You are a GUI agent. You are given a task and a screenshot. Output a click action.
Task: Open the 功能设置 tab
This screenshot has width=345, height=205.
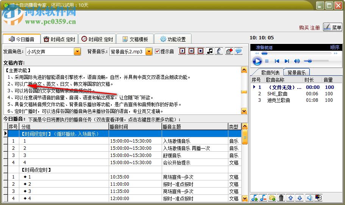(173, 39)
